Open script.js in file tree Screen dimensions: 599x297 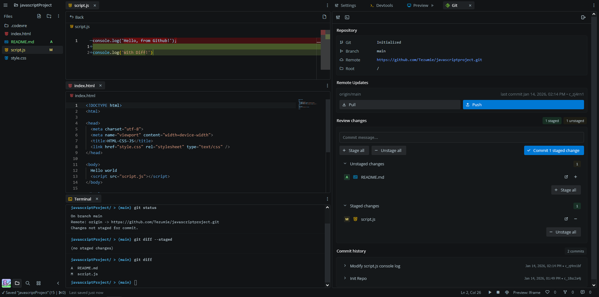(32, 50)
